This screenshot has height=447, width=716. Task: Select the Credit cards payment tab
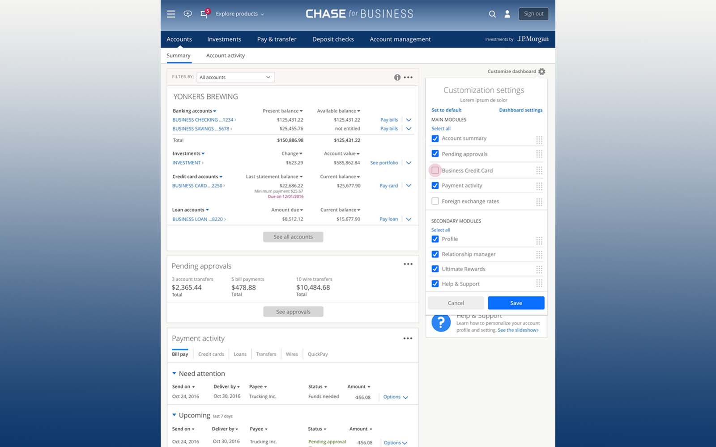[x=211, y=354]
